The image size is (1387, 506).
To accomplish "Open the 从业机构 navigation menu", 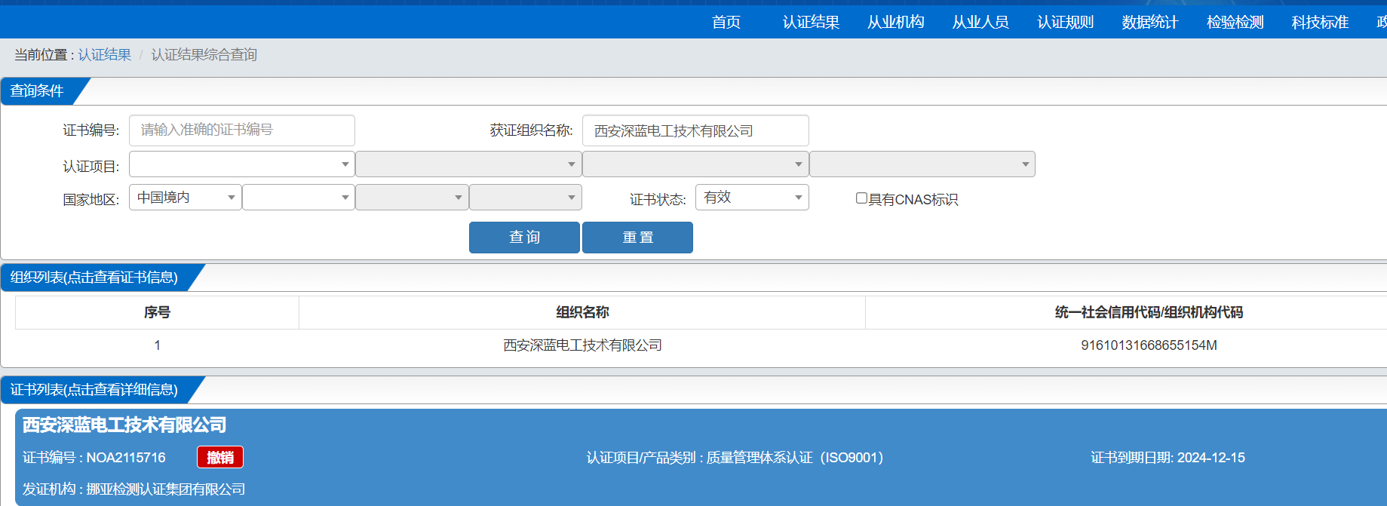I will (895, 22).
